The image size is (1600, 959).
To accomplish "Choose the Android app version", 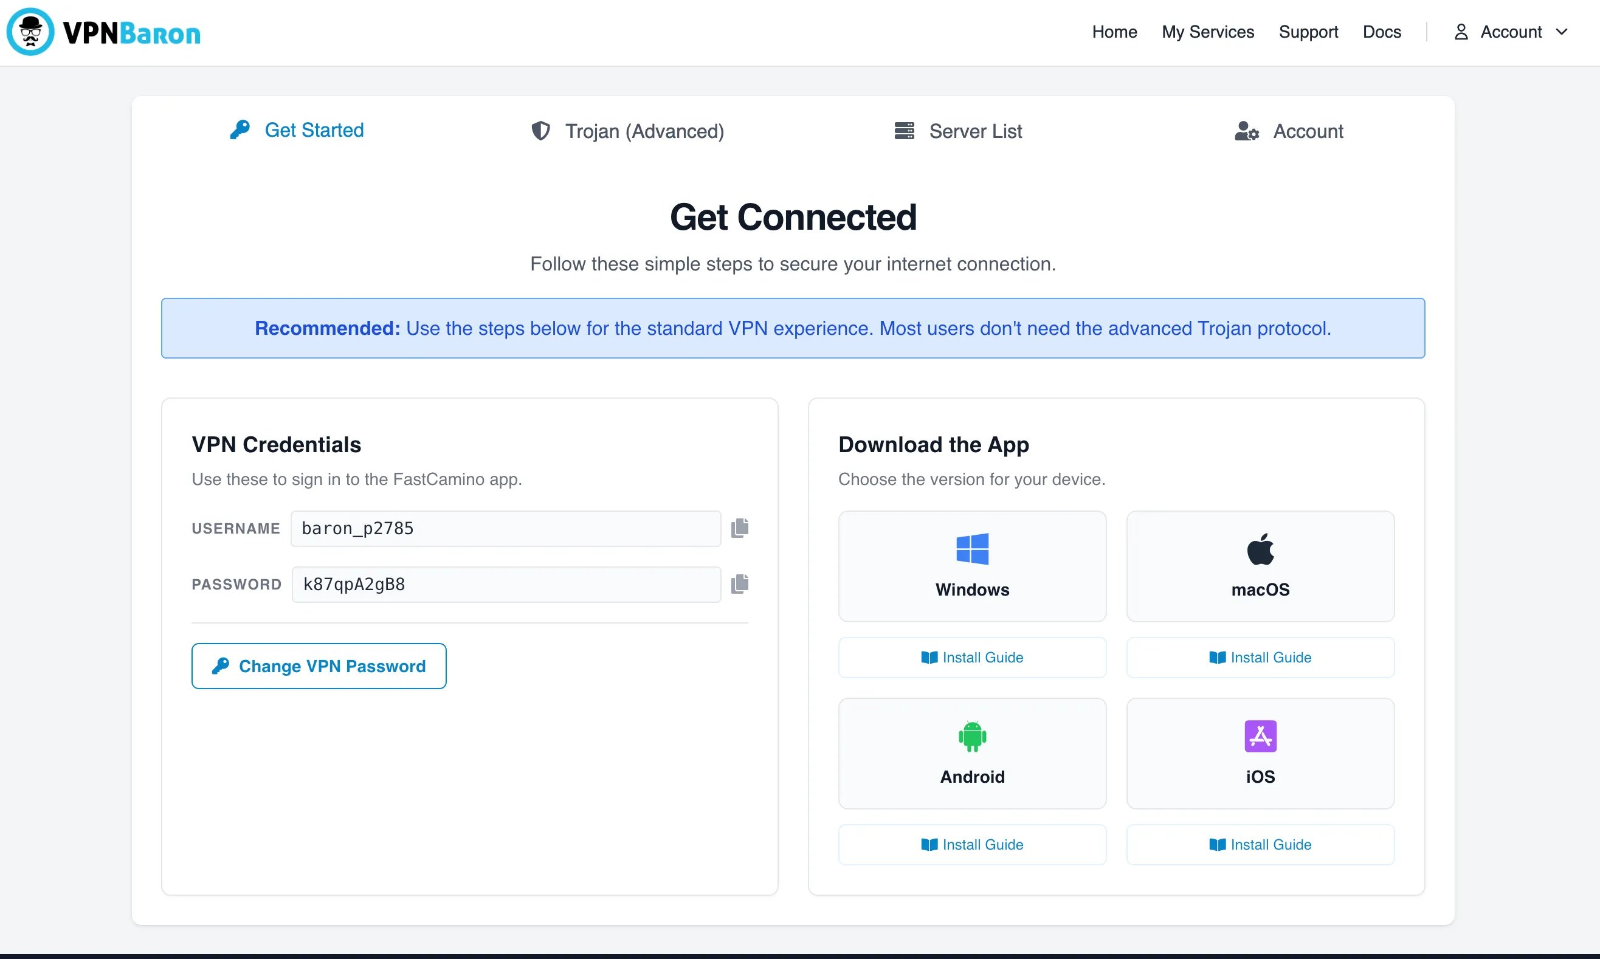I will tap(972, 753).
